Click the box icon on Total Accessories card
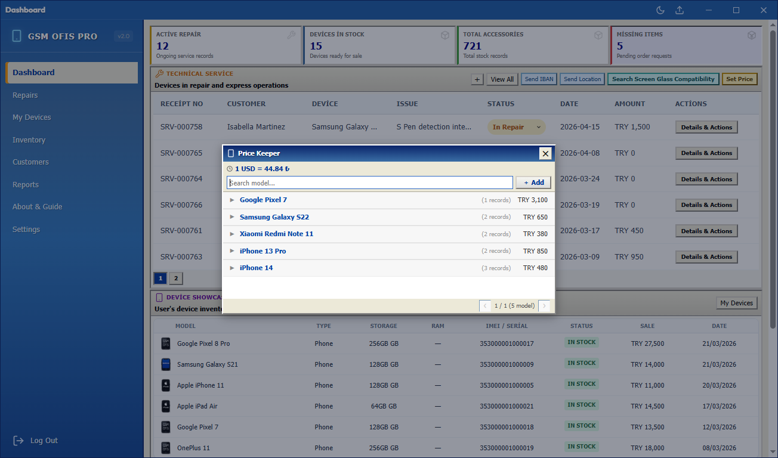Viewport: 778px width, 458px height. pos(598,35)
